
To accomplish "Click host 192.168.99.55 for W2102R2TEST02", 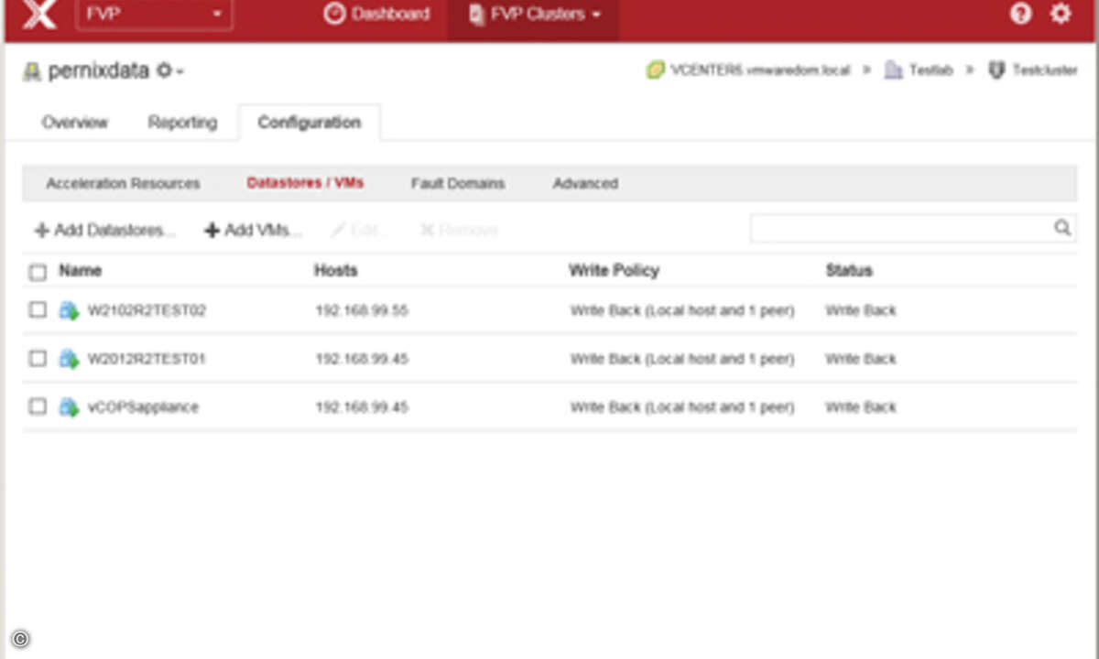I will click(362, 311).
